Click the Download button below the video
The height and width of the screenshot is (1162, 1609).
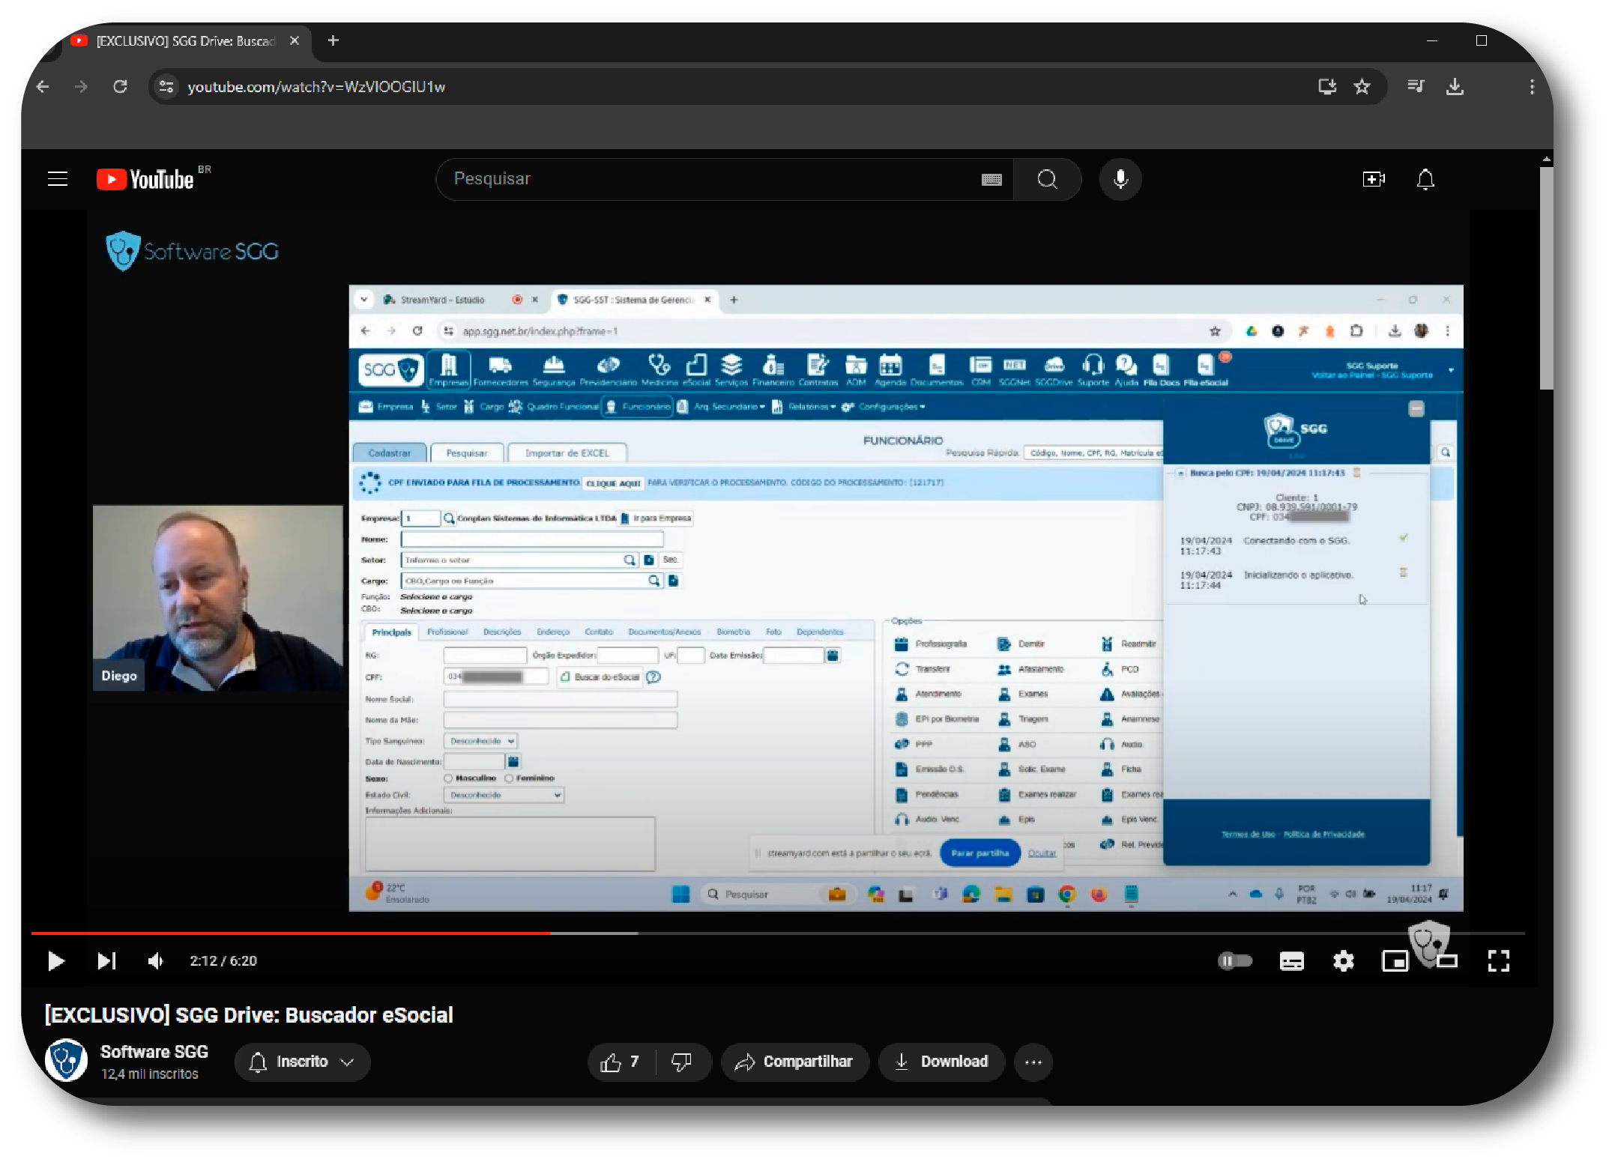941,1062
